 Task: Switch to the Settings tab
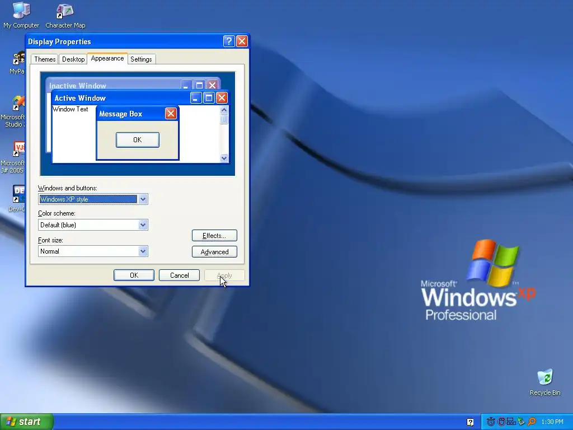click(x=141, y=59)
